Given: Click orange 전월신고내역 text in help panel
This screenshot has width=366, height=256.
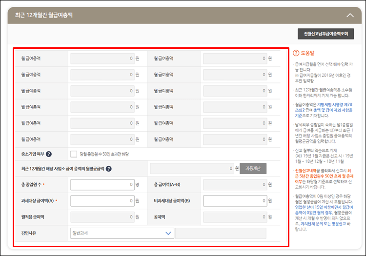Looking at the screenshot, I should tap(305, 171).
